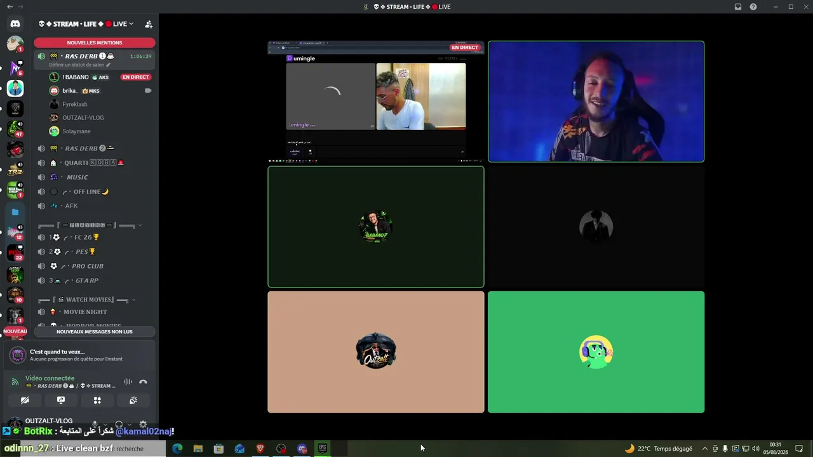The height and width of the screenshot is (457, 813).
Task: Select user Solaymane in voice list
Action: [x=100, y=131]
